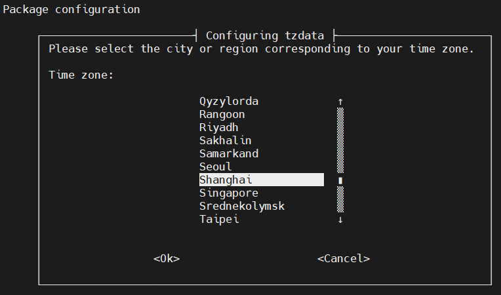
Task: Click the scrollbar track above the thumb
Action: tap(340, 140)
